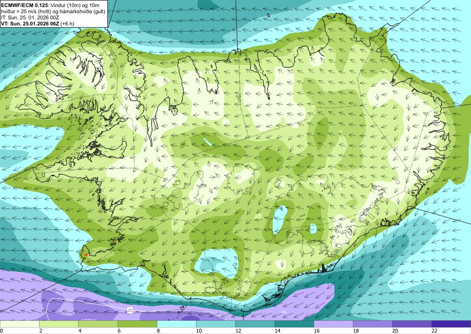
Task: Click the 0–2 m/s pale cream legend swatch
Action: coord(19,324)
